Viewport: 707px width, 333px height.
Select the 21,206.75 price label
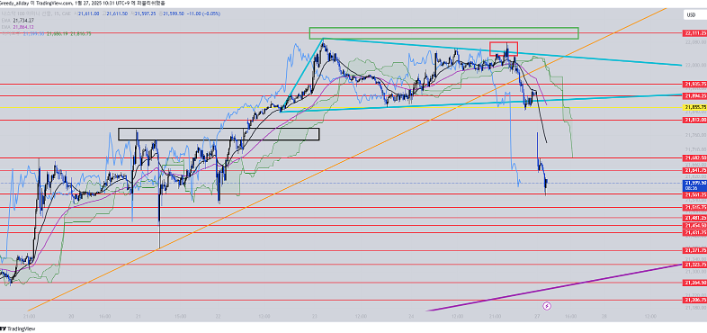(x=694, y=300)
